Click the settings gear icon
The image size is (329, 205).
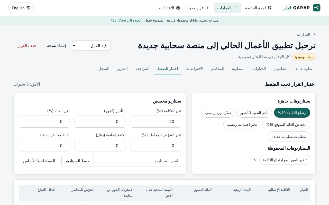(x=178, y=8)
